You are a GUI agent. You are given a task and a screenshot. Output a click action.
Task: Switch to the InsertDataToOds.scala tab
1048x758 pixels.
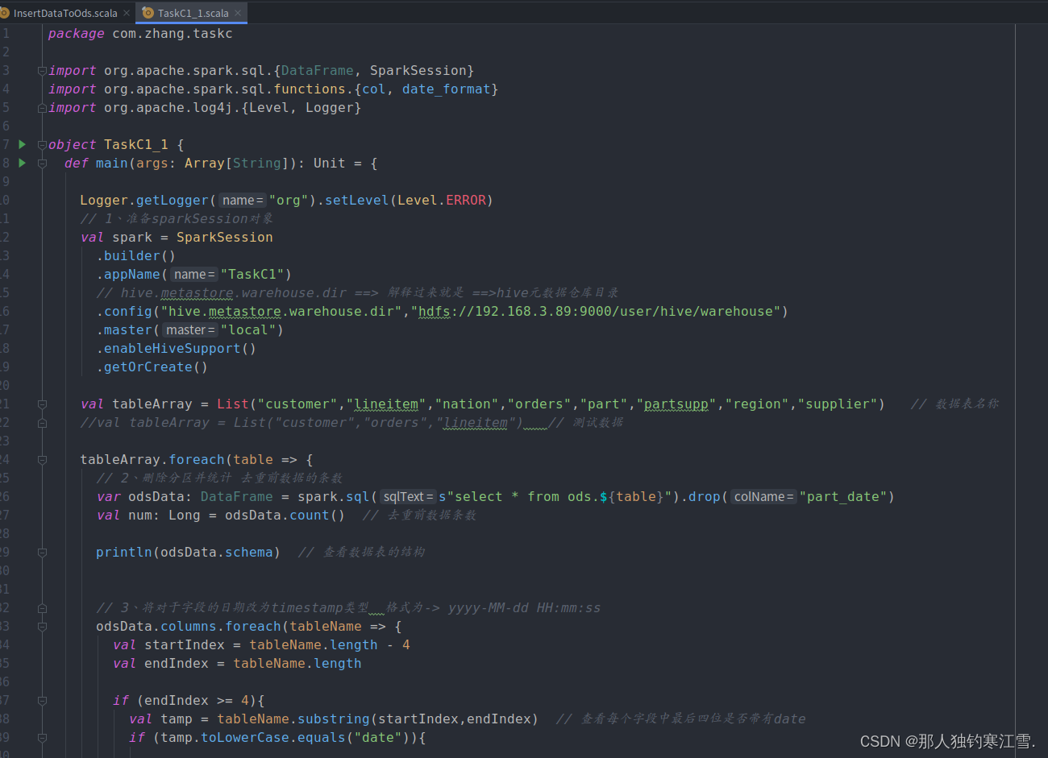64,13
